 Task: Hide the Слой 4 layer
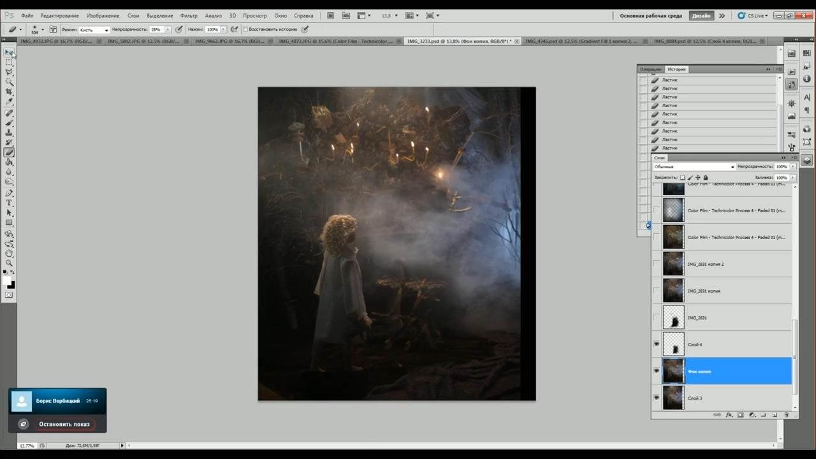click(x=656, y=344)
